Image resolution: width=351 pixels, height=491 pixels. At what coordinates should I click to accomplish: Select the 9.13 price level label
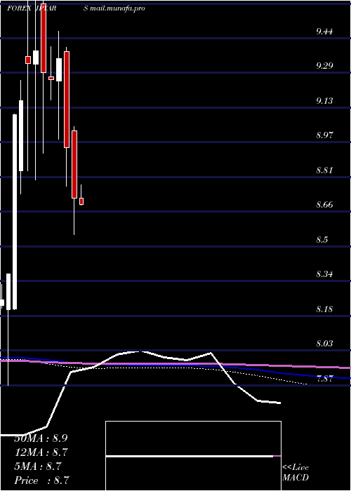click(x=324, y=101)
